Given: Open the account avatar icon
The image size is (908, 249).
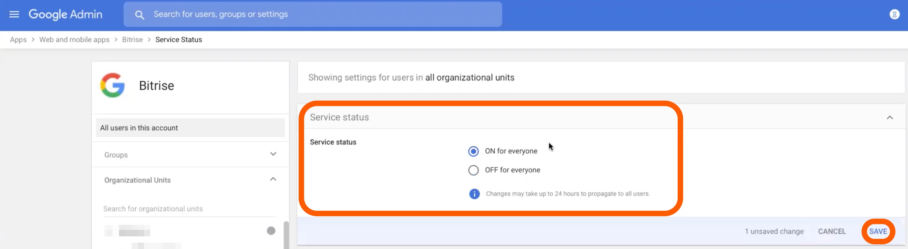Looking at the screenshot, I should coord(894,14).
